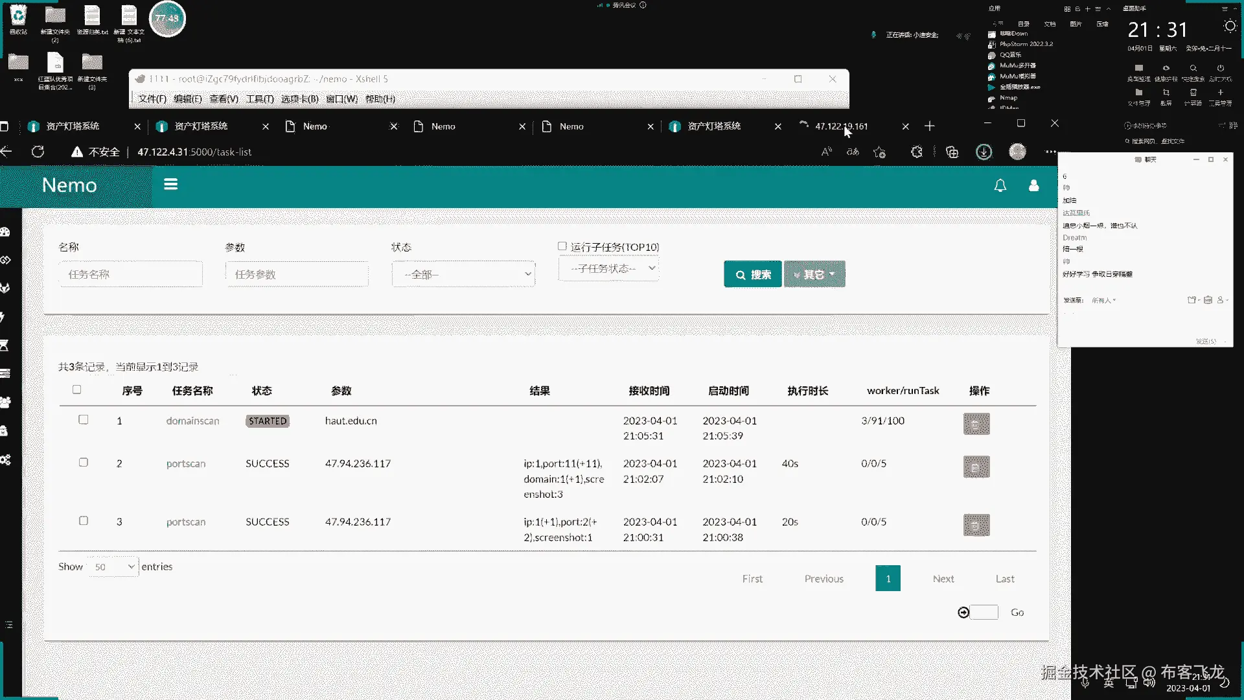
Task: Expand the Show 50 entries dropdown
Action: pyautogui.click(x=113, y=566)
